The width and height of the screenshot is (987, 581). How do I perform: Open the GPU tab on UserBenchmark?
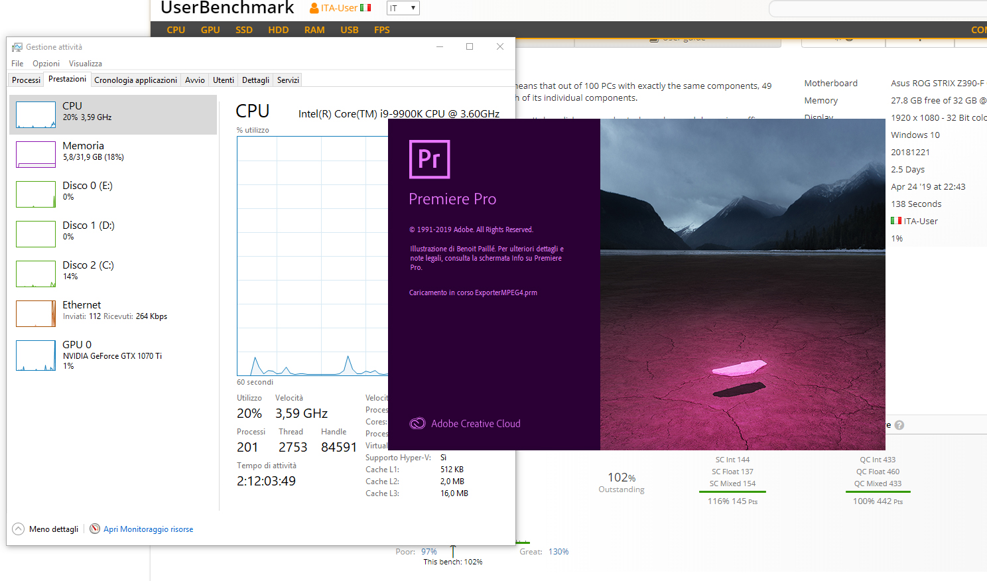210,30
